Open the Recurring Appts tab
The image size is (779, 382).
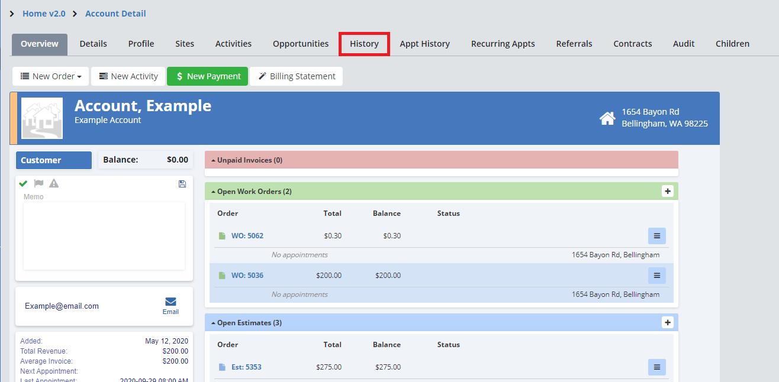click(503, 44)
